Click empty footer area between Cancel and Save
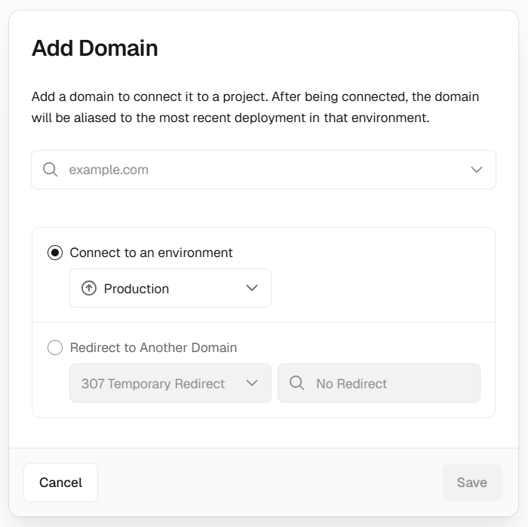 coord(269,483)
